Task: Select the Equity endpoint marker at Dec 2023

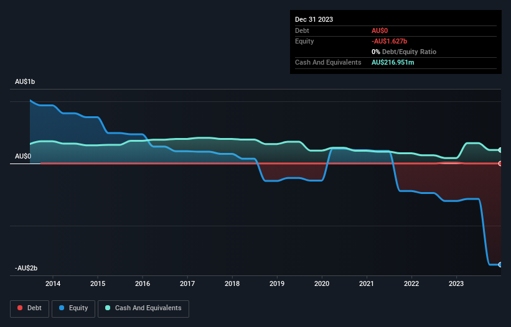Action: (500, 265)
